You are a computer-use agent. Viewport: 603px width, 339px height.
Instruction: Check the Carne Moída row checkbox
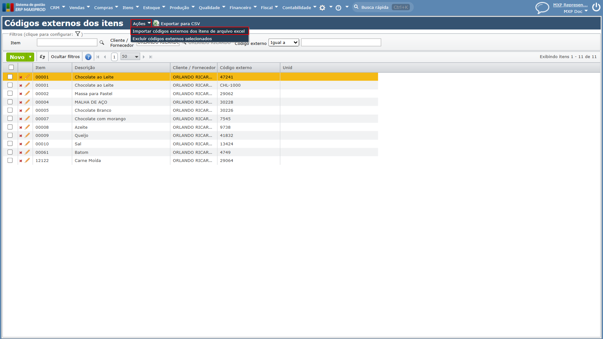[10, 160]
